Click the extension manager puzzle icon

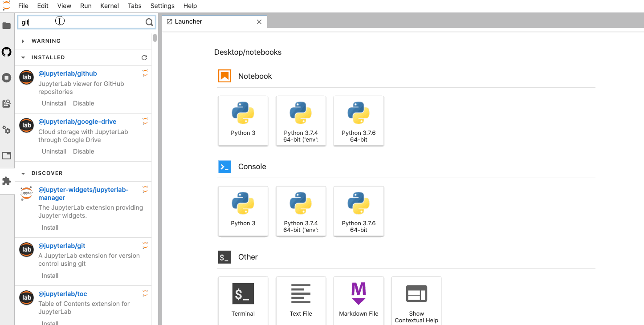point(7,181)
